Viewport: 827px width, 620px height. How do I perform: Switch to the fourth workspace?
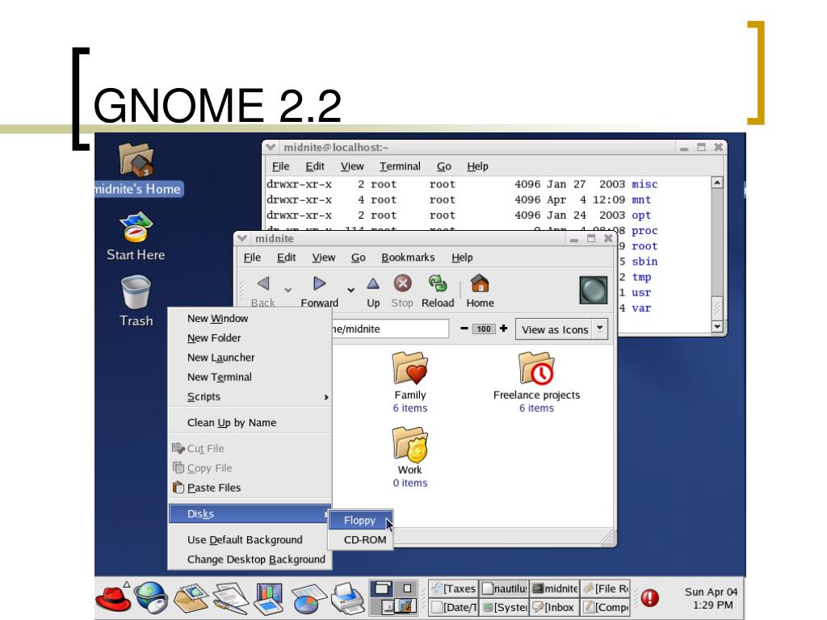coord(407,605)
